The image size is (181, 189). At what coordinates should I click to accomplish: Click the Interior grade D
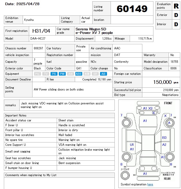point(176,24)
